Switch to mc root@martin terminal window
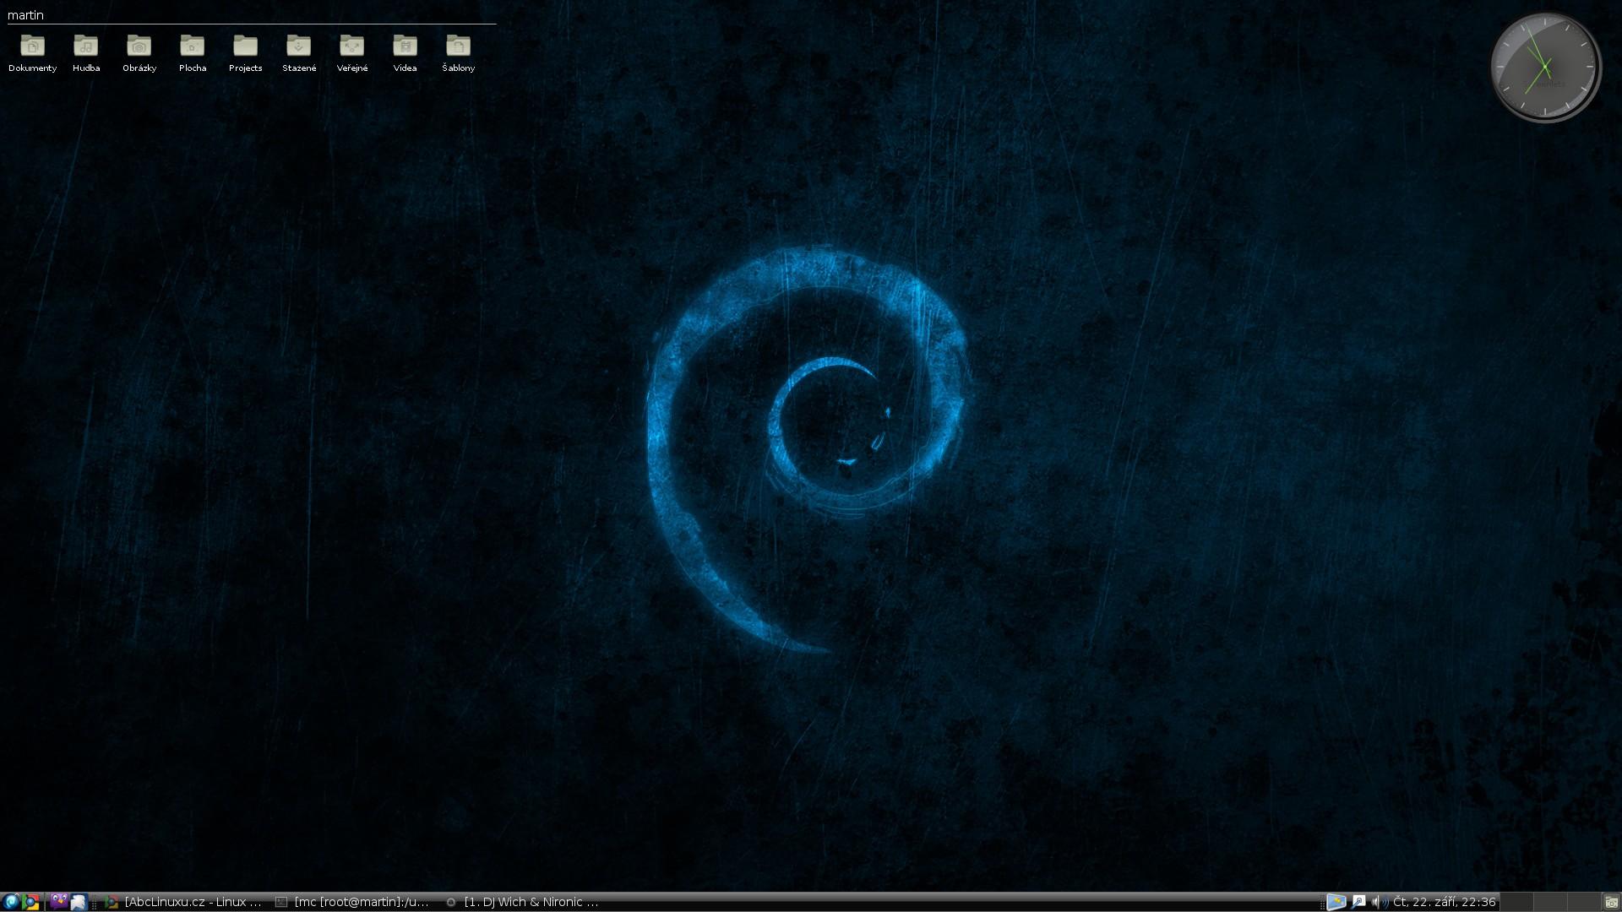The width and height of the screenshot is (1622, 912). point(353,902)
